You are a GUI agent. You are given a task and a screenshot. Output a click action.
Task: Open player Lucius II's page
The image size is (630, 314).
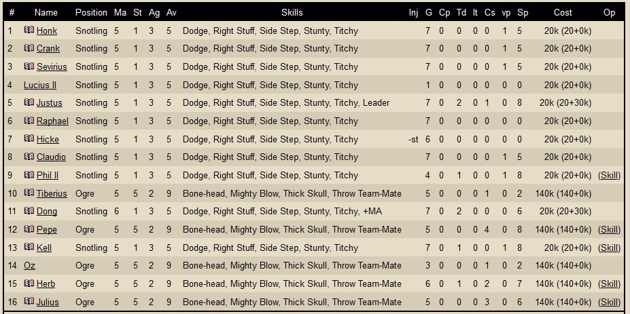[40, 85]
